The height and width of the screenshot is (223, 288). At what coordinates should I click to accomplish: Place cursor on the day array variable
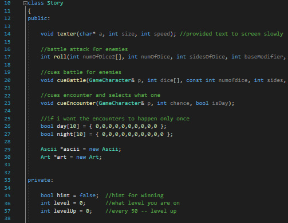(x=62, y=126)
